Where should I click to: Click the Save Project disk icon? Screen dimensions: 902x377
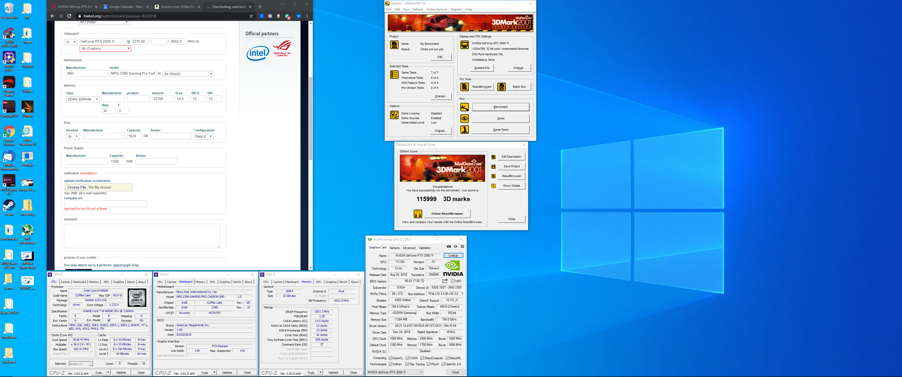pos(493,167)
